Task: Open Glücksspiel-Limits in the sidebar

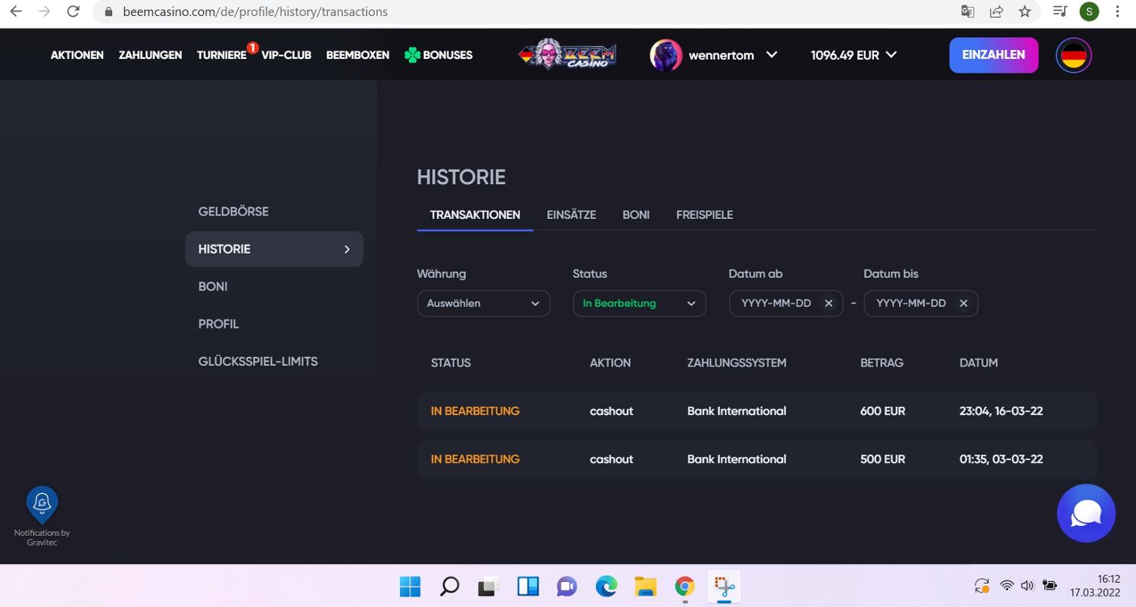Action: [x=257, y=361]
